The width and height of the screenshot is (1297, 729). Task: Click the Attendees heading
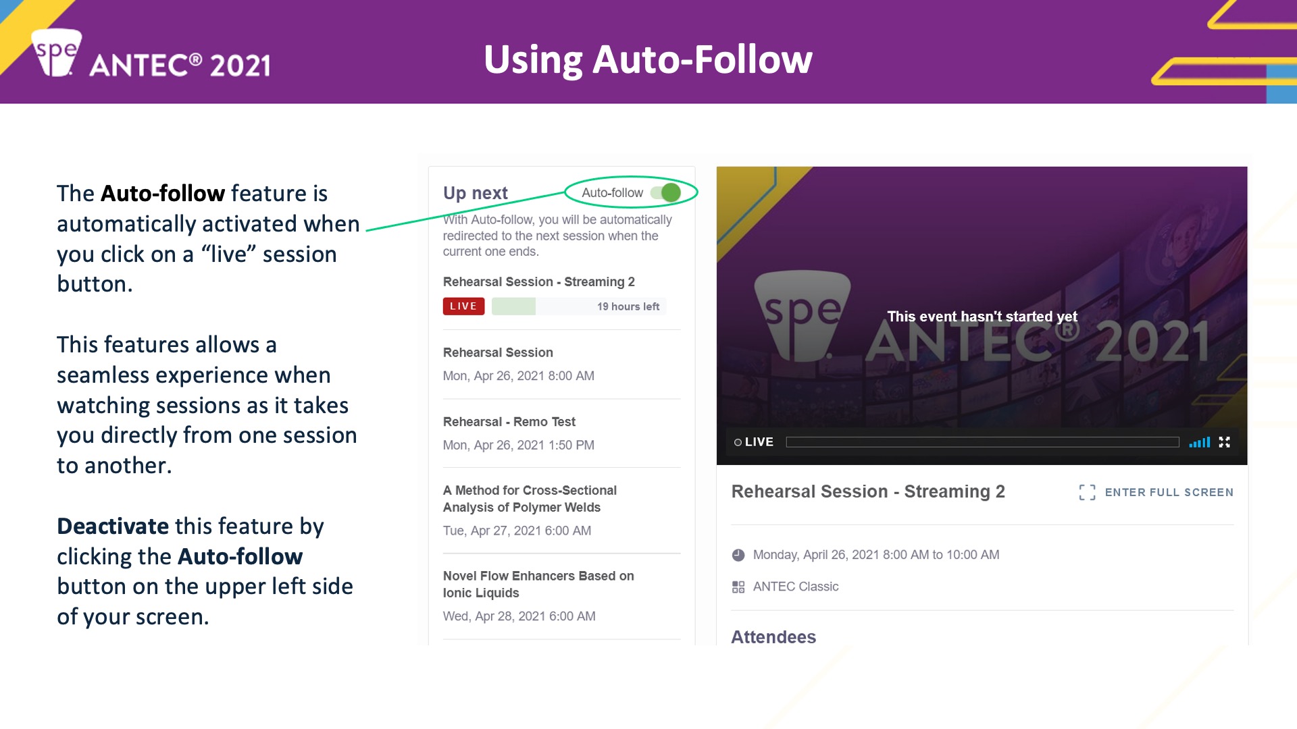click(773, 637)
